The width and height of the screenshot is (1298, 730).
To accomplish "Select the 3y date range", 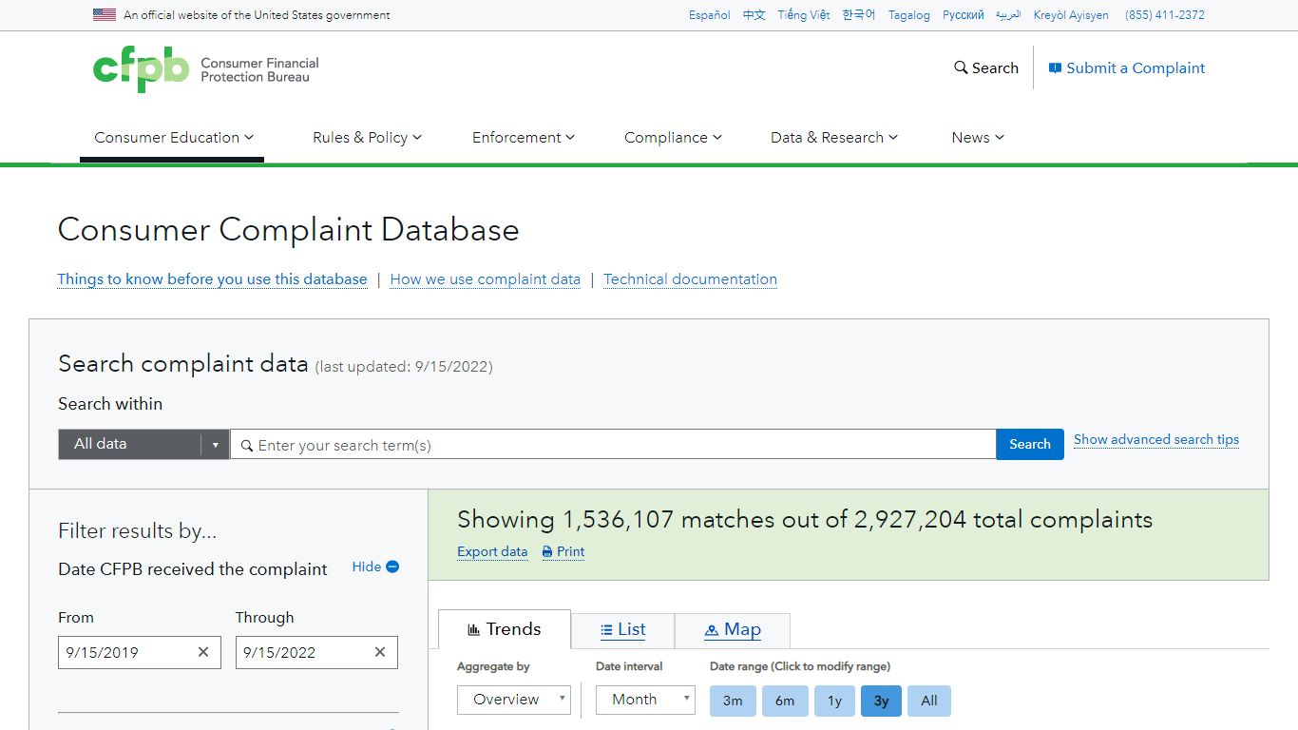I will coord(882,701).
